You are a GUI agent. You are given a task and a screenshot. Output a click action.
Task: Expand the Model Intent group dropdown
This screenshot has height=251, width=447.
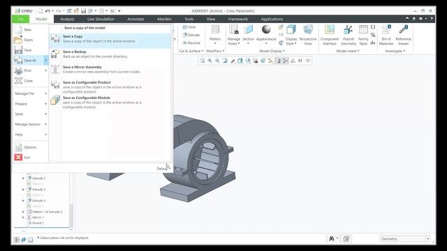click(348, 51)
